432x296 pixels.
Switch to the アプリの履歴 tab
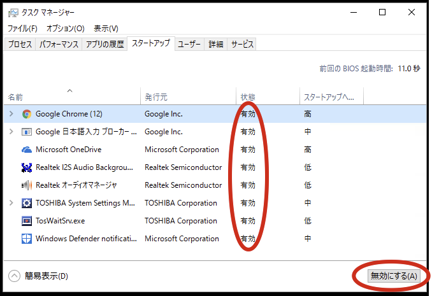104,45
